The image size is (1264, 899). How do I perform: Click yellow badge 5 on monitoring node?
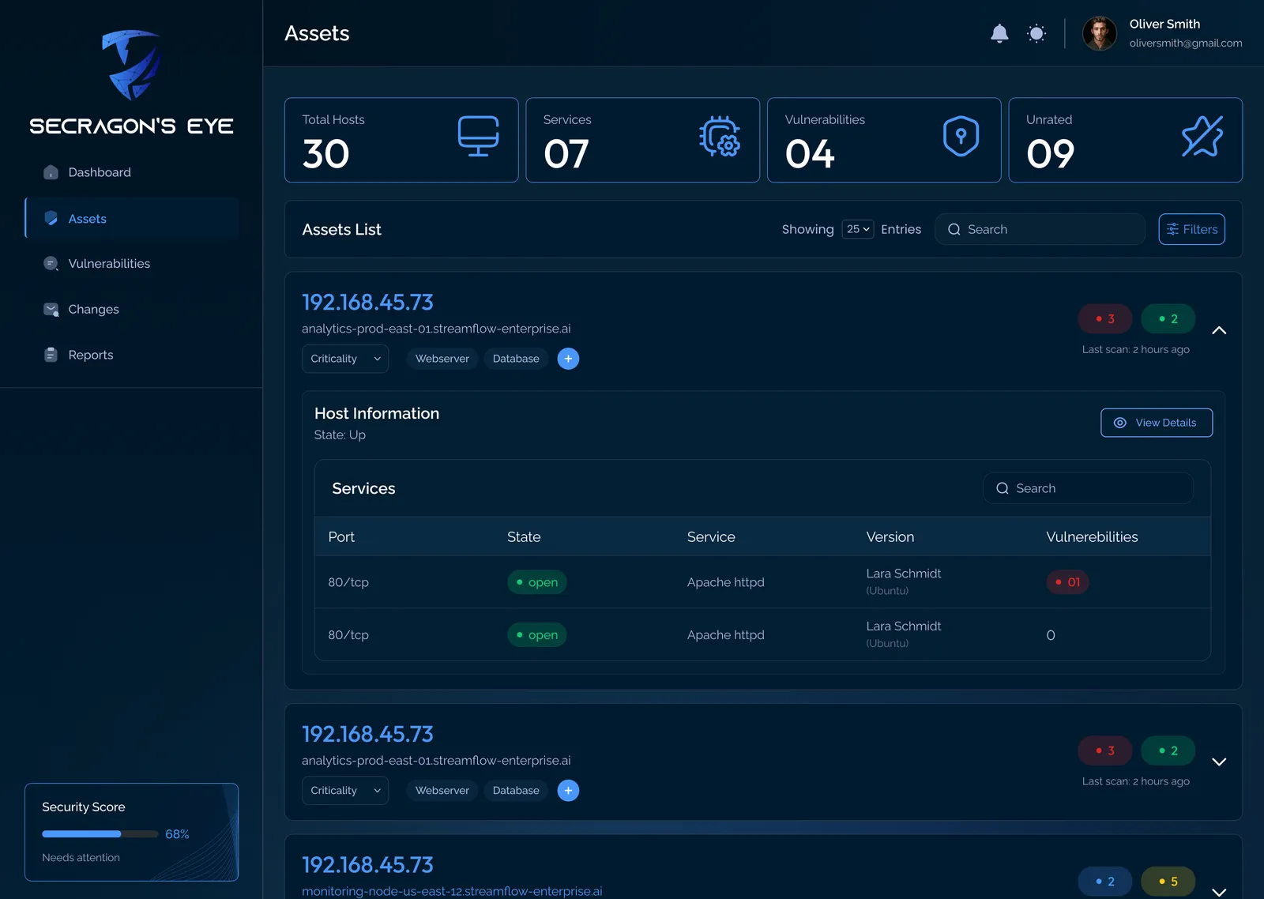pyautogui.click(x=1168, y=882)
